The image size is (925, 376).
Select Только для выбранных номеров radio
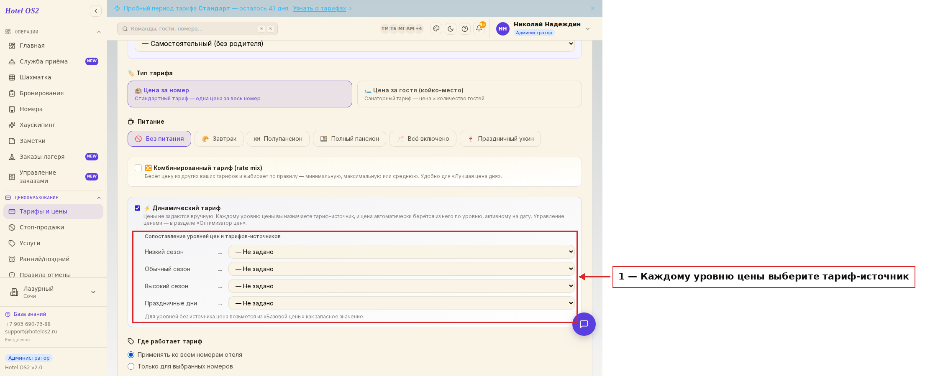pyautogui.click(x=131, y=366)
